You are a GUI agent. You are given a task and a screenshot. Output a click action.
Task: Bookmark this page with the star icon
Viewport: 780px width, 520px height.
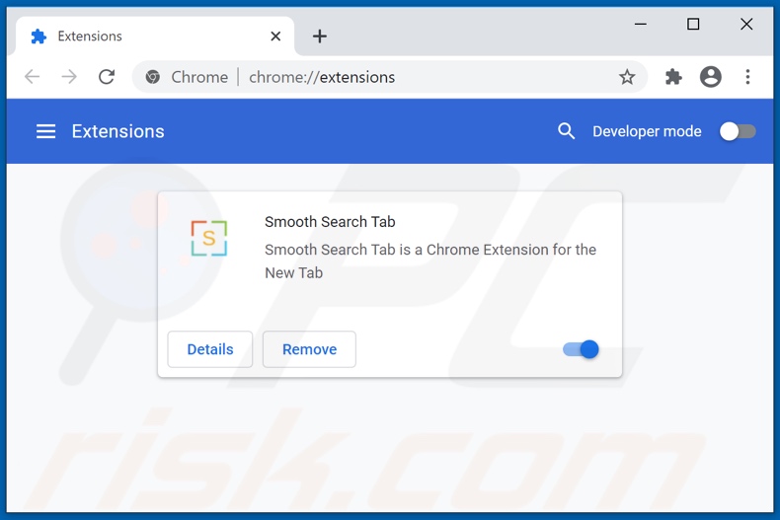(627, 77)
